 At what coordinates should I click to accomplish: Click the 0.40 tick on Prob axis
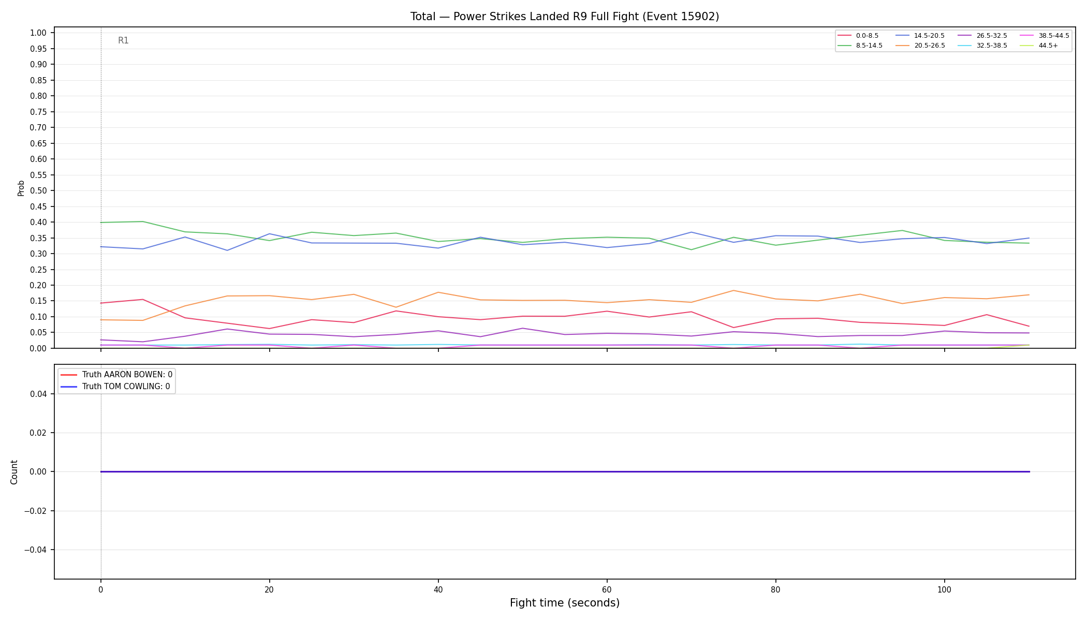tap(38, 223)
